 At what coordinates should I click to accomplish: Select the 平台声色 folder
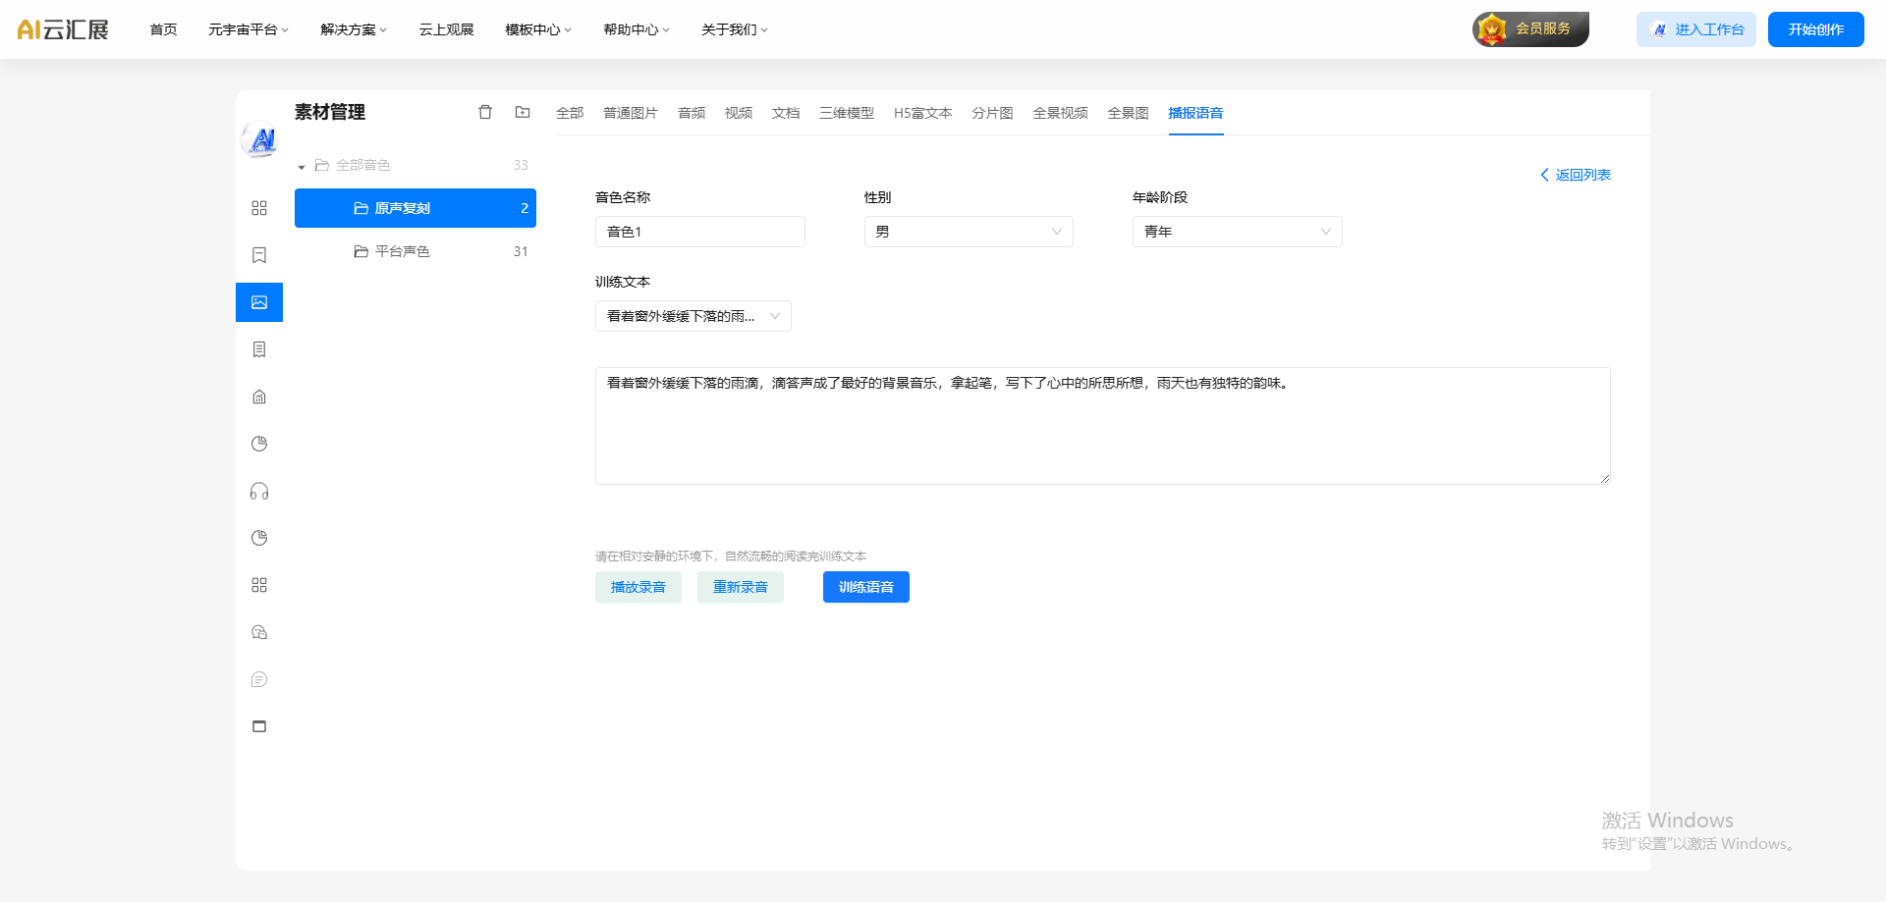[403, 251]
